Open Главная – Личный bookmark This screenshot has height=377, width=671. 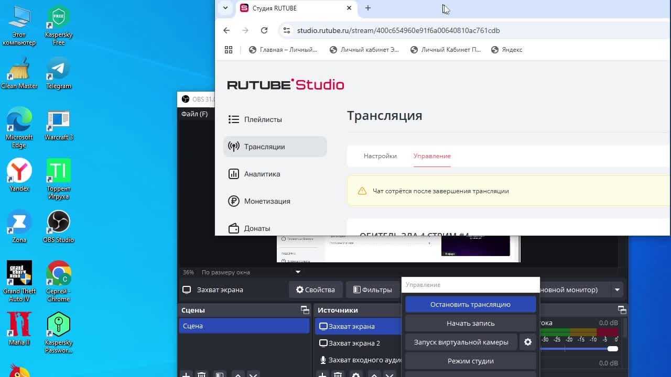pos(283,50)
